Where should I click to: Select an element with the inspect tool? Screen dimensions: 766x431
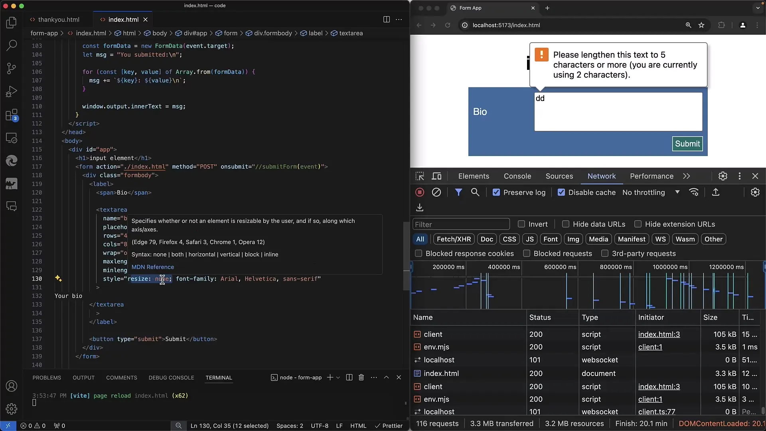tap(420, 176)
